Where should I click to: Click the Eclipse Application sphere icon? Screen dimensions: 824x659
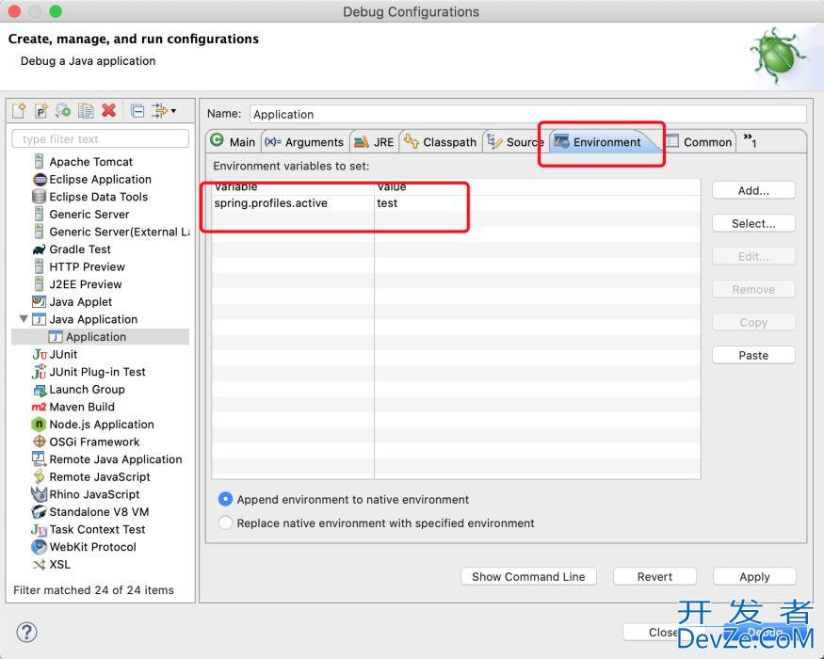click(x=40, y=179)
